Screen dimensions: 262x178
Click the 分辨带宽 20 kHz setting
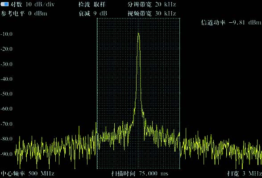pos(152,4)
